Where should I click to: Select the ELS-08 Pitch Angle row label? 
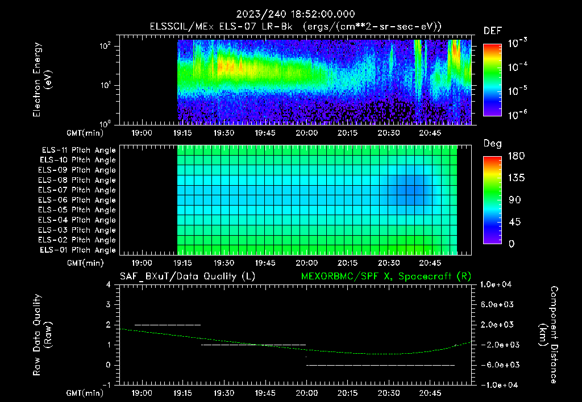tap(77, 180)
